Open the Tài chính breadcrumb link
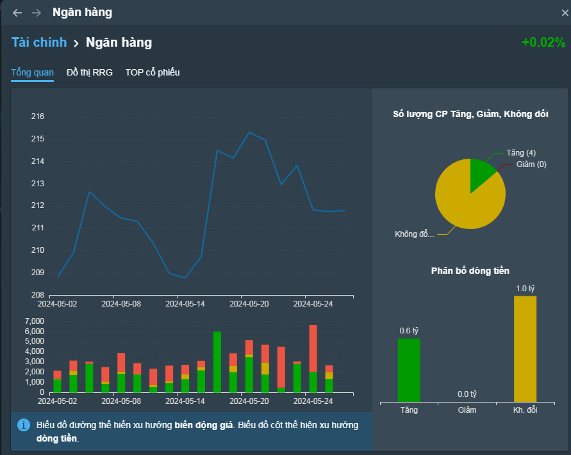Viewport: 571px width, 455px height. [39, 43]
